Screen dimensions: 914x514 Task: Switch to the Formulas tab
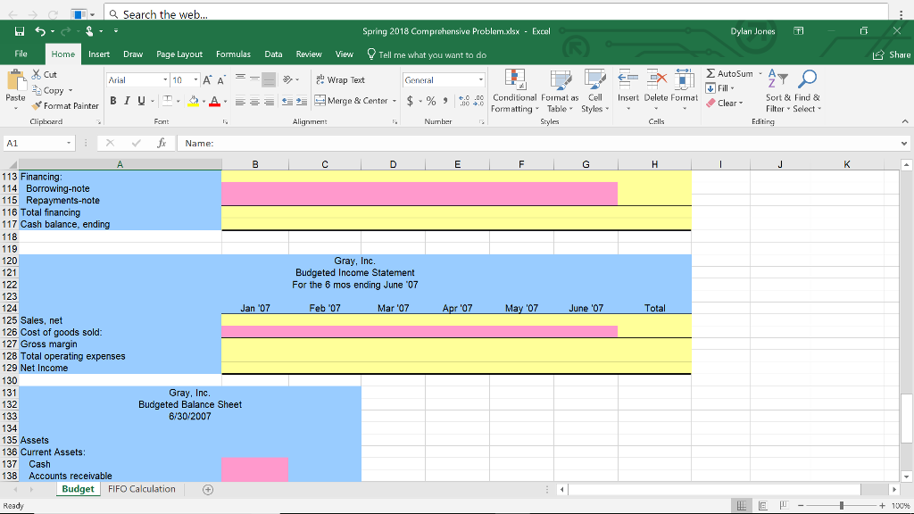pos(233,54)
